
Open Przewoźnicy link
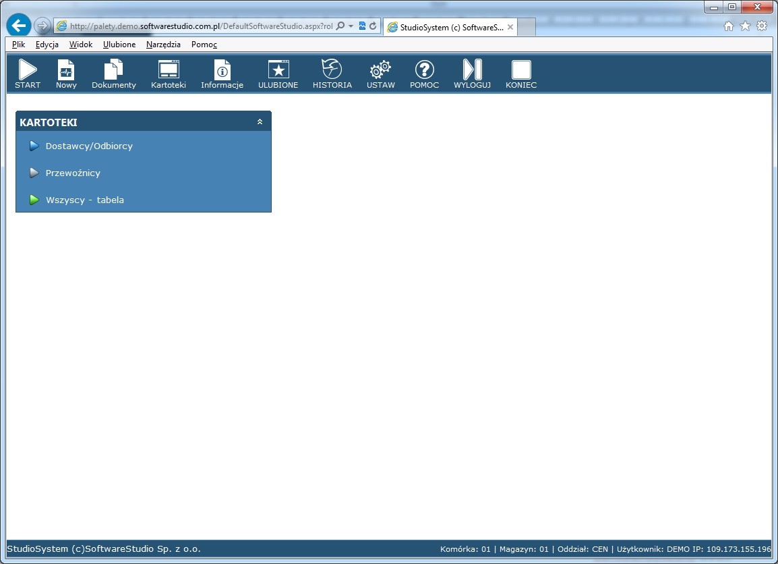pyautogui.click(x=73, y=173)
